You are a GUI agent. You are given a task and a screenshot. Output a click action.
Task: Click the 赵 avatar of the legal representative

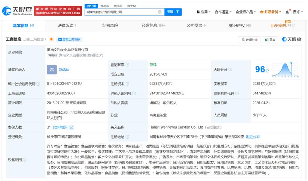[x=52, y=70]
